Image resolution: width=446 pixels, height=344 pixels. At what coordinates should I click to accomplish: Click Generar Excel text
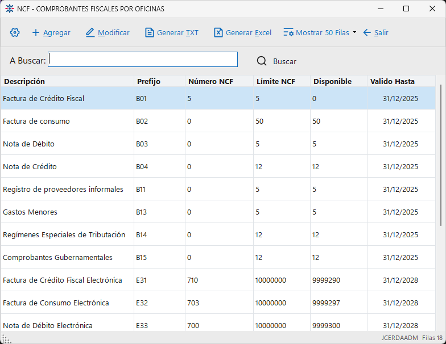click(249, 33)
